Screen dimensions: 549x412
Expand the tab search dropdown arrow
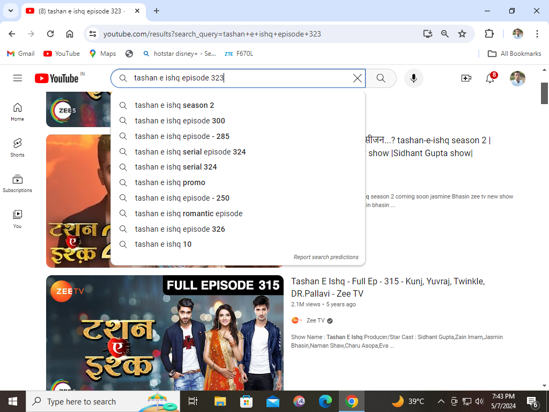(10, 11)
